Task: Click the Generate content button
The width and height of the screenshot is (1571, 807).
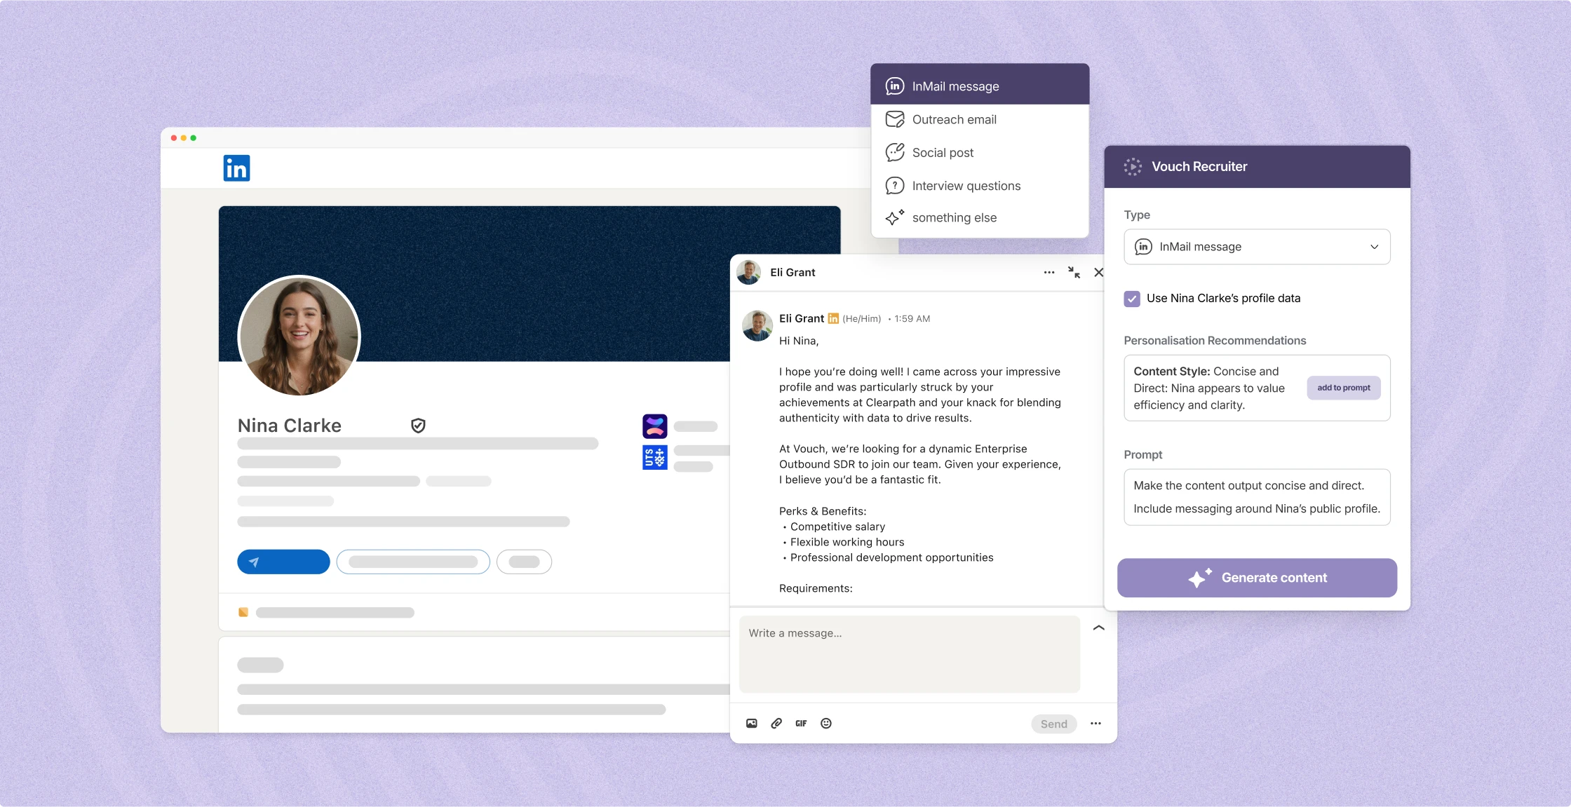Action: [1257, 578]
